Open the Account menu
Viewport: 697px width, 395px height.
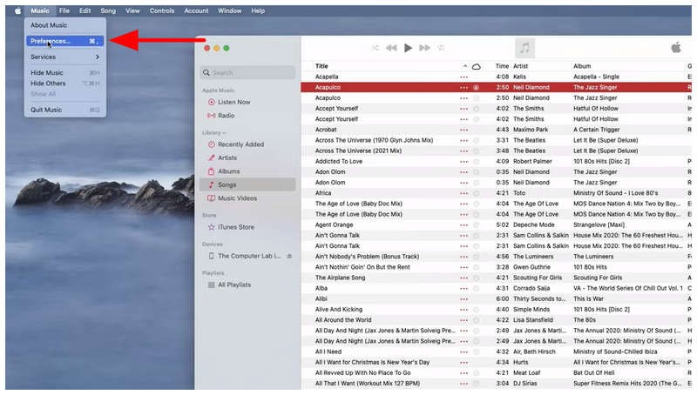tap(196, 10)
